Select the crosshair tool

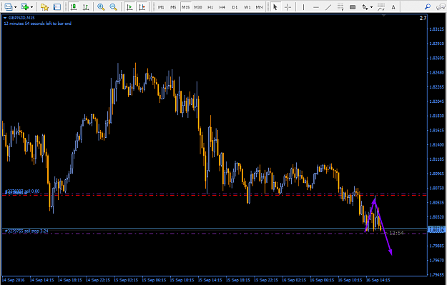click(288, 7)
